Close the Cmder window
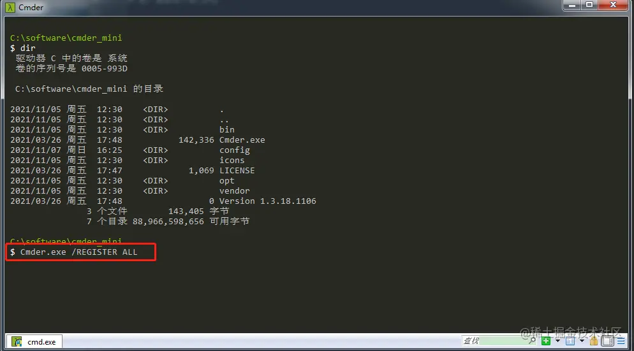Viewport: 634px width, 351px height. (613, 5)
